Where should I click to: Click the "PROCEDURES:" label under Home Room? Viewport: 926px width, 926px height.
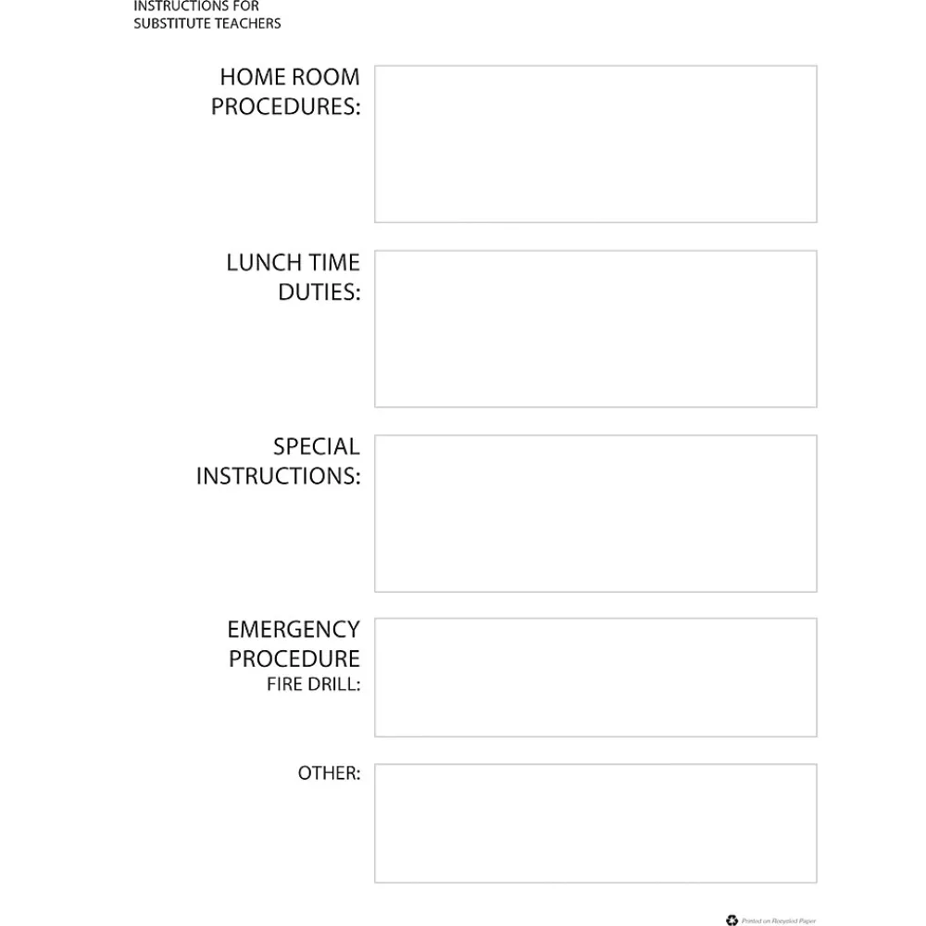pos(286,107)
